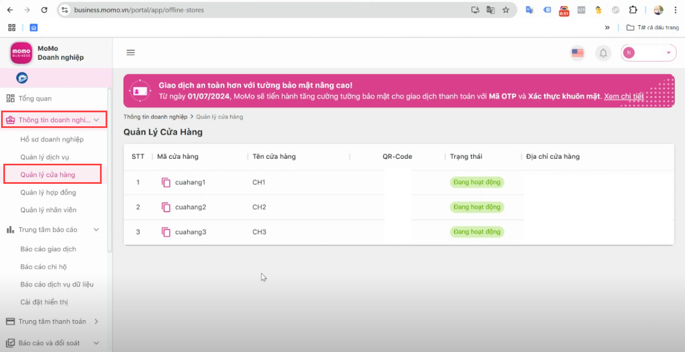Expand the Trung tâm thanh toán chevron
Screen dimensions: 685x352
pos(96,321)
